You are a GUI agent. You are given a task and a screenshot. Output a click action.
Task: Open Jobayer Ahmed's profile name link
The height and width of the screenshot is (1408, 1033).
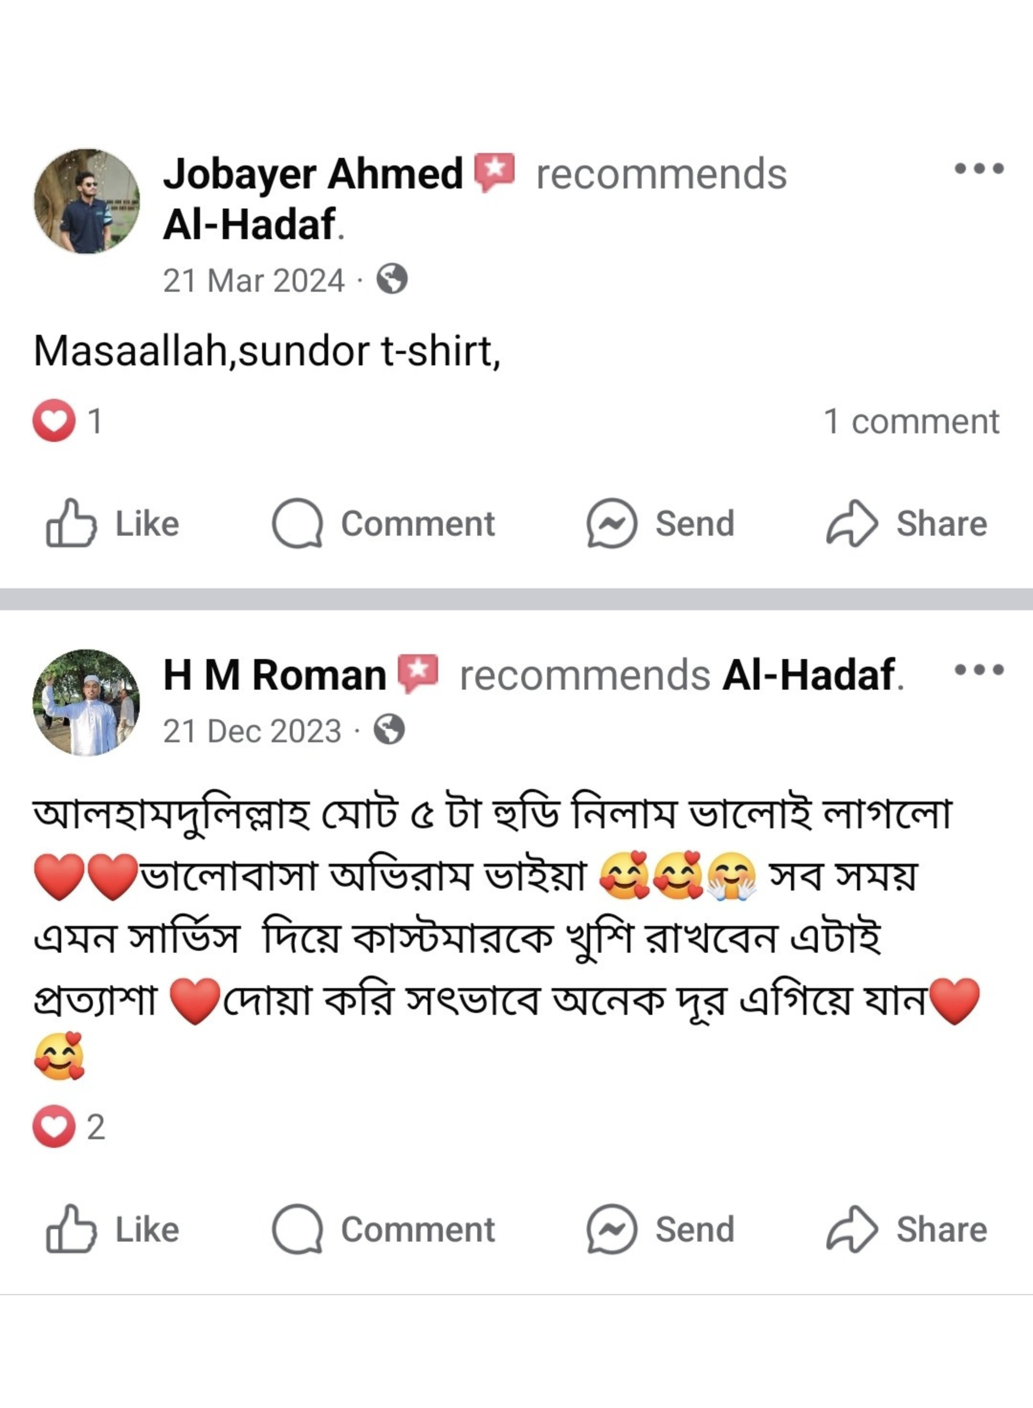(x=313, y=174)
